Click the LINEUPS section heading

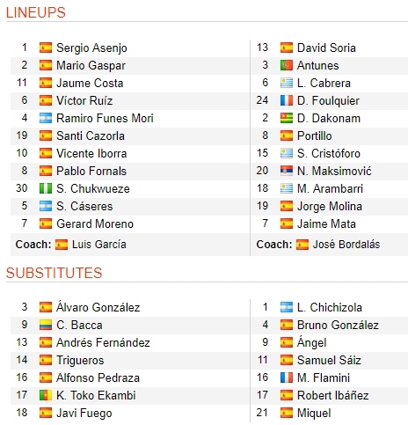36,12
